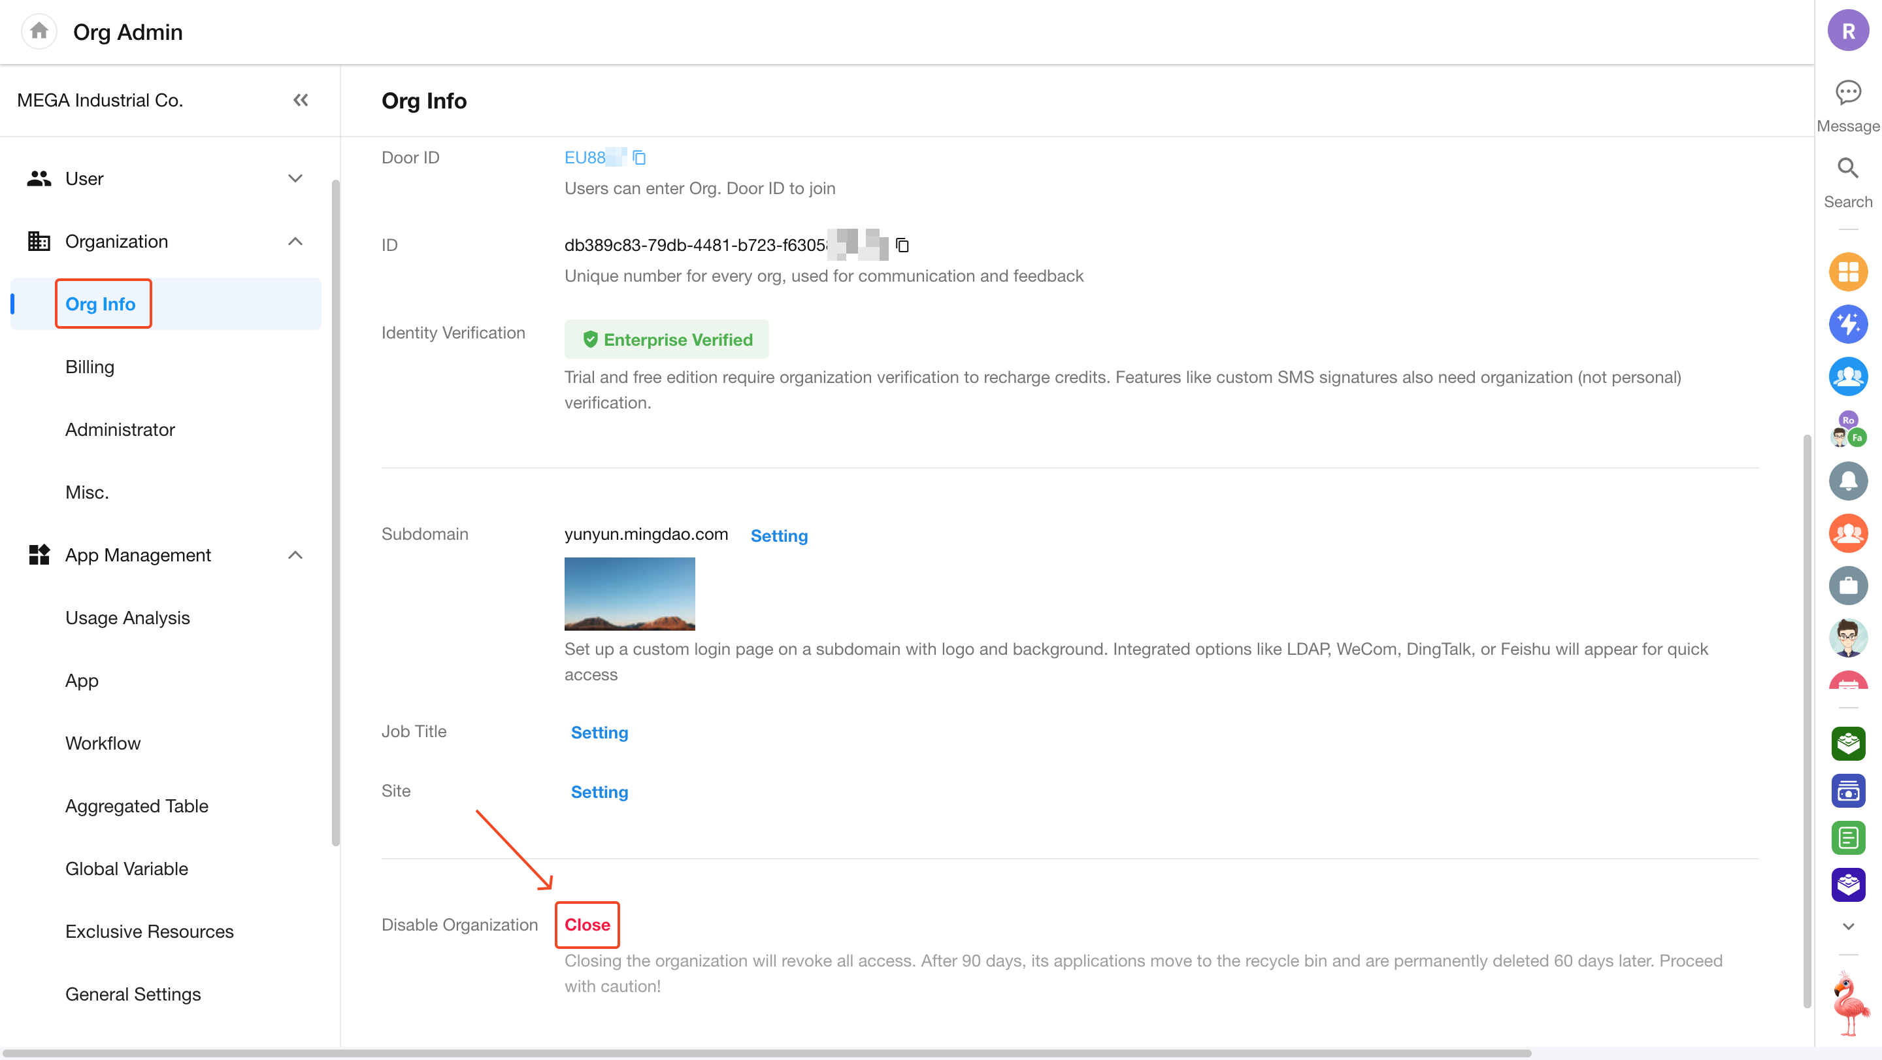Click the home icon beside Org Admin

click(x=39, y=31)
